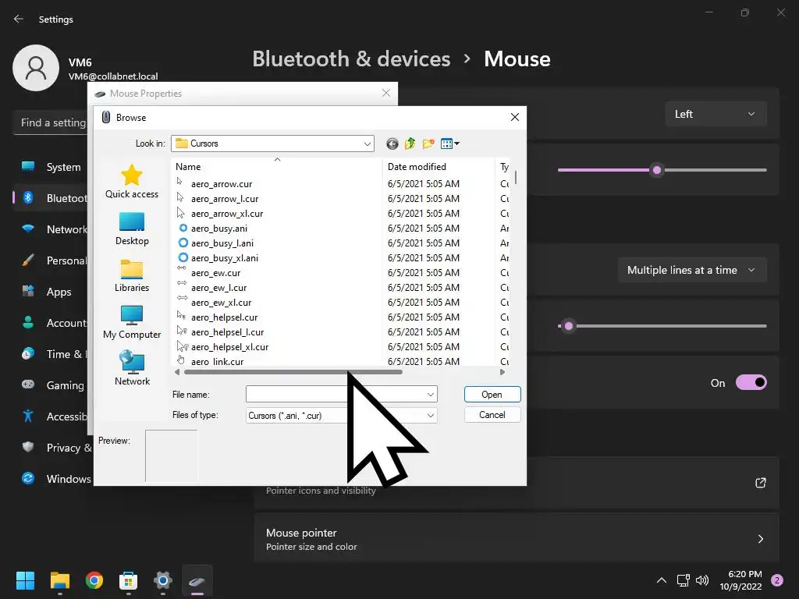Image resolution: width=799 pixels, height=599 pixels.
Task: Open the Windows Start menu
Action: (x=25, y=580)
